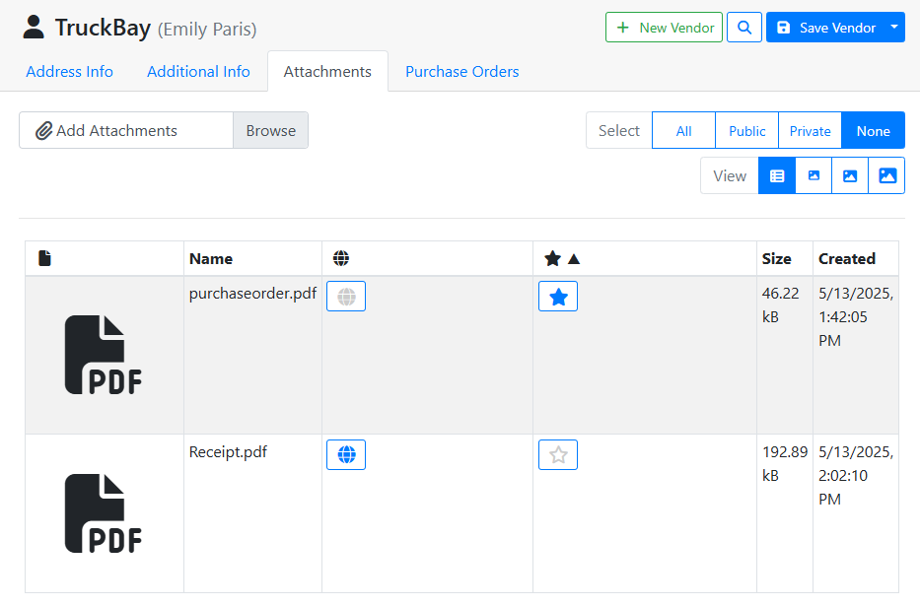Click the Add Attachments file field

(126, 131)
